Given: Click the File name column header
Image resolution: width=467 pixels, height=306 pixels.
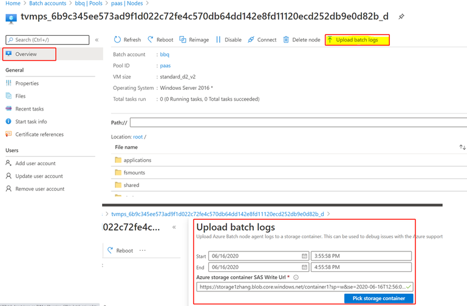Looking at the screenshot, I should [x=126, y=147].
